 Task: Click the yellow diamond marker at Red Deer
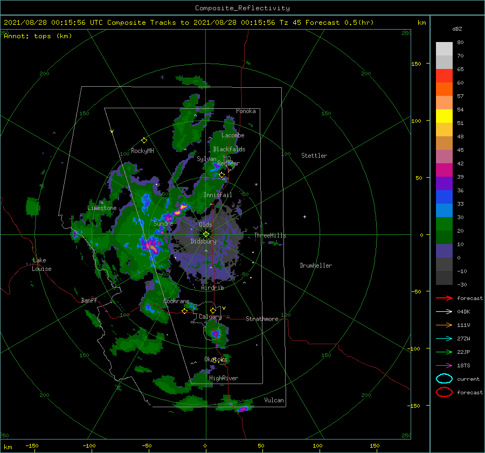coord(221,175)
